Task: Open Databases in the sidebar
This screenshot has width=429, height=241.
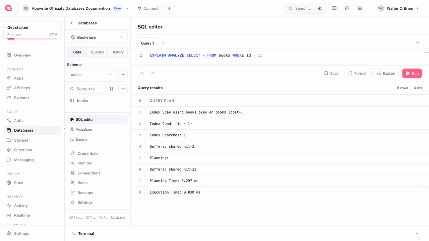Action: point(32,130)
